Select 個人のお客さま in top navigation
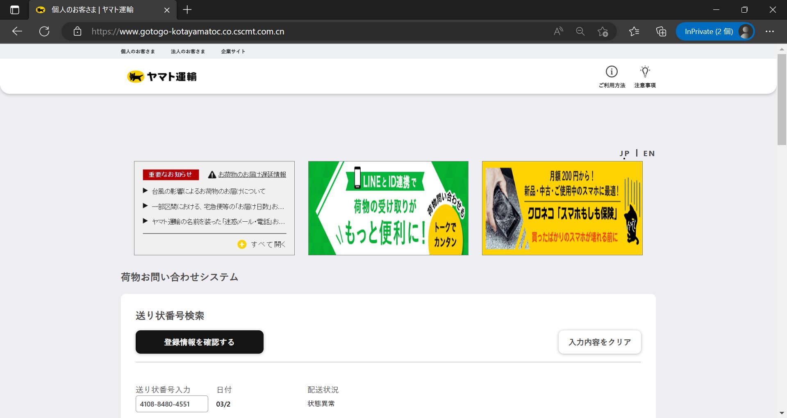This screenshot has height=418, width=787. click(138, 52)
